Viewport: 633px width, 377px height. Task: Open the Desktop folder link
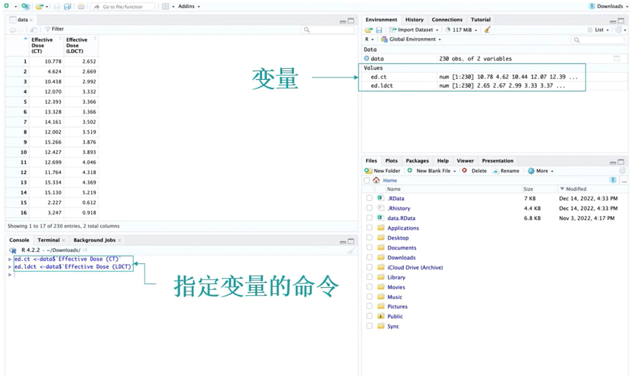pos(398,238)
